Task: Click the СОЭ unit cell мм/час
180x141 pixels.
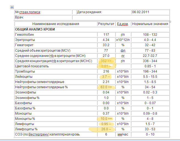Action: coord(123,134)
